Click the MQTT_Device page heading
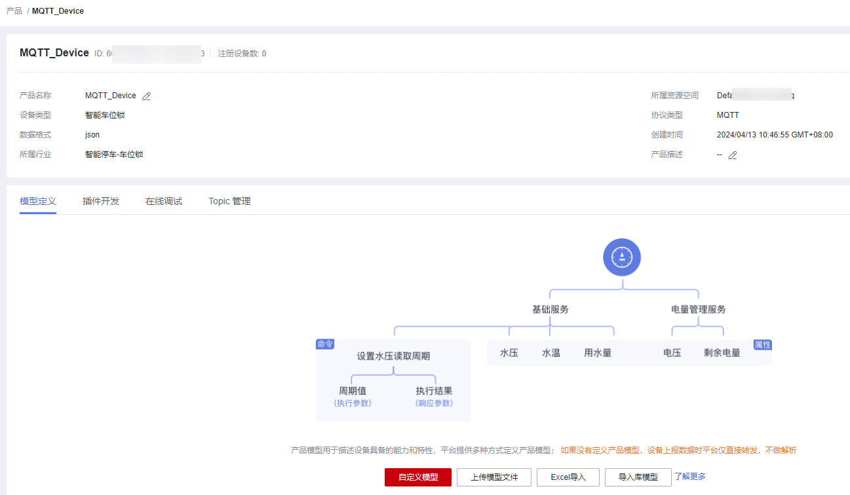850x495 pixels. click(54, 53)
